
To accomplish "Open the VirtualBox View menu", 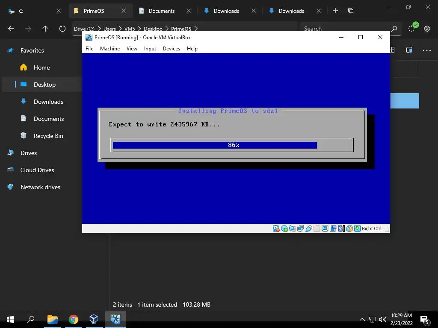I will point(132,49).
